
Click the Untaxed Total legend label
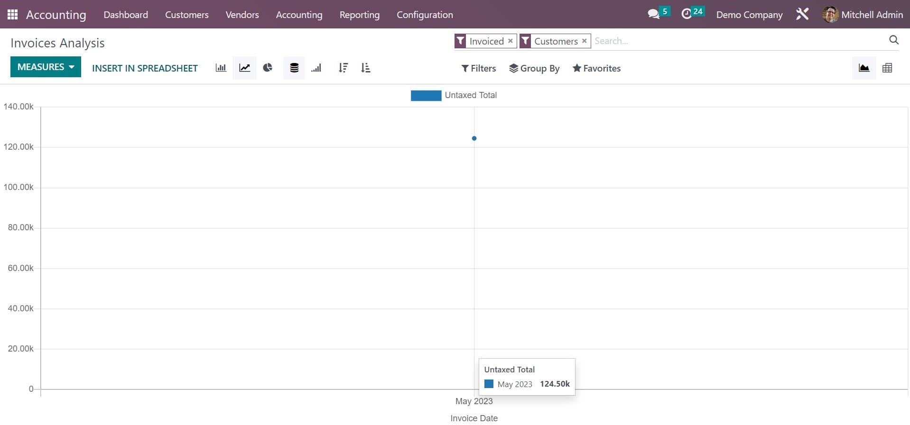coord(471,95)
